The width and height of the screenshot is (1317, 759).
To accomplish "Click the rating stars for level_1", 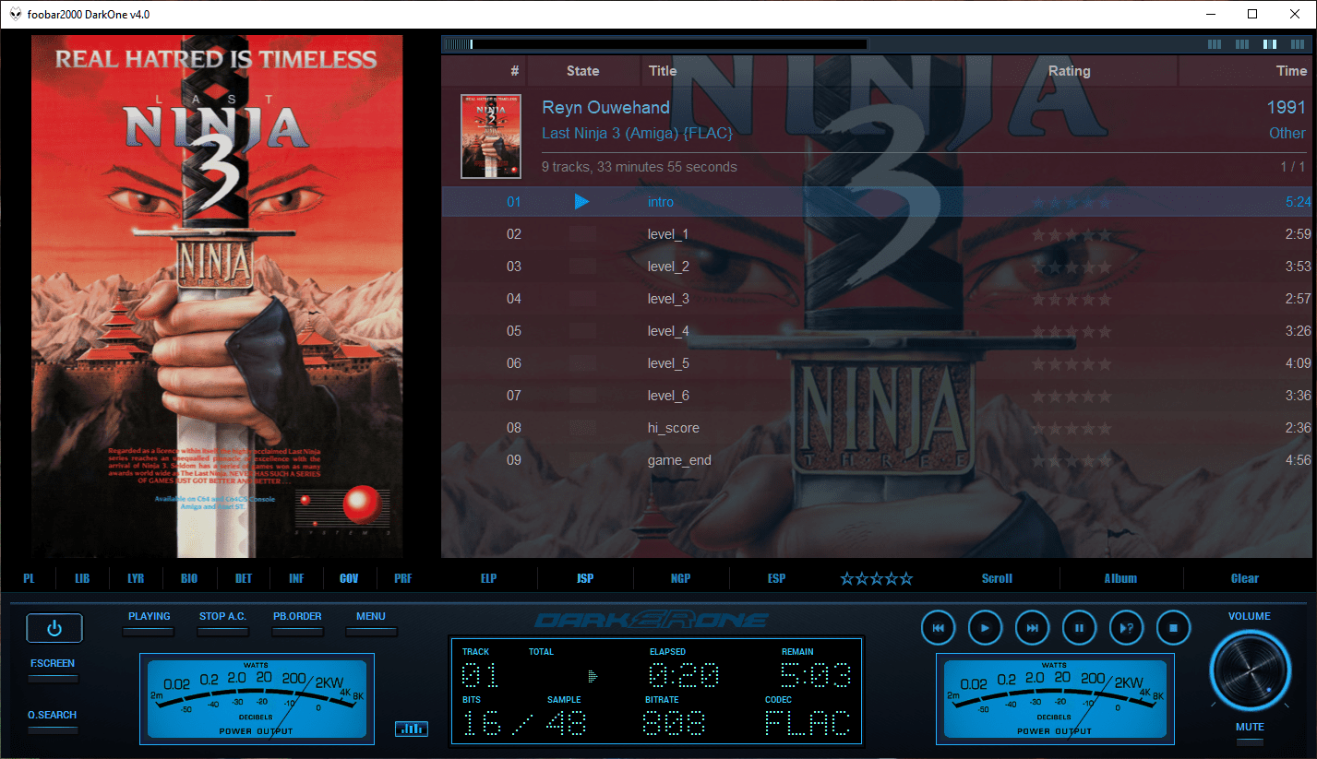I will click(x=1072, y=234).
